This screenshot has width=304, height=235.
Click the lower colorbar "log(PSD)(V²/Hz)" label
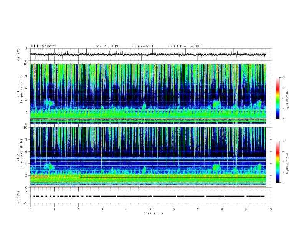(287, 163)
